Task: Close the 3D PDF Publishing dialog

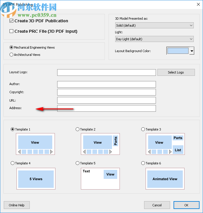Action: click(x=198, y=4)
